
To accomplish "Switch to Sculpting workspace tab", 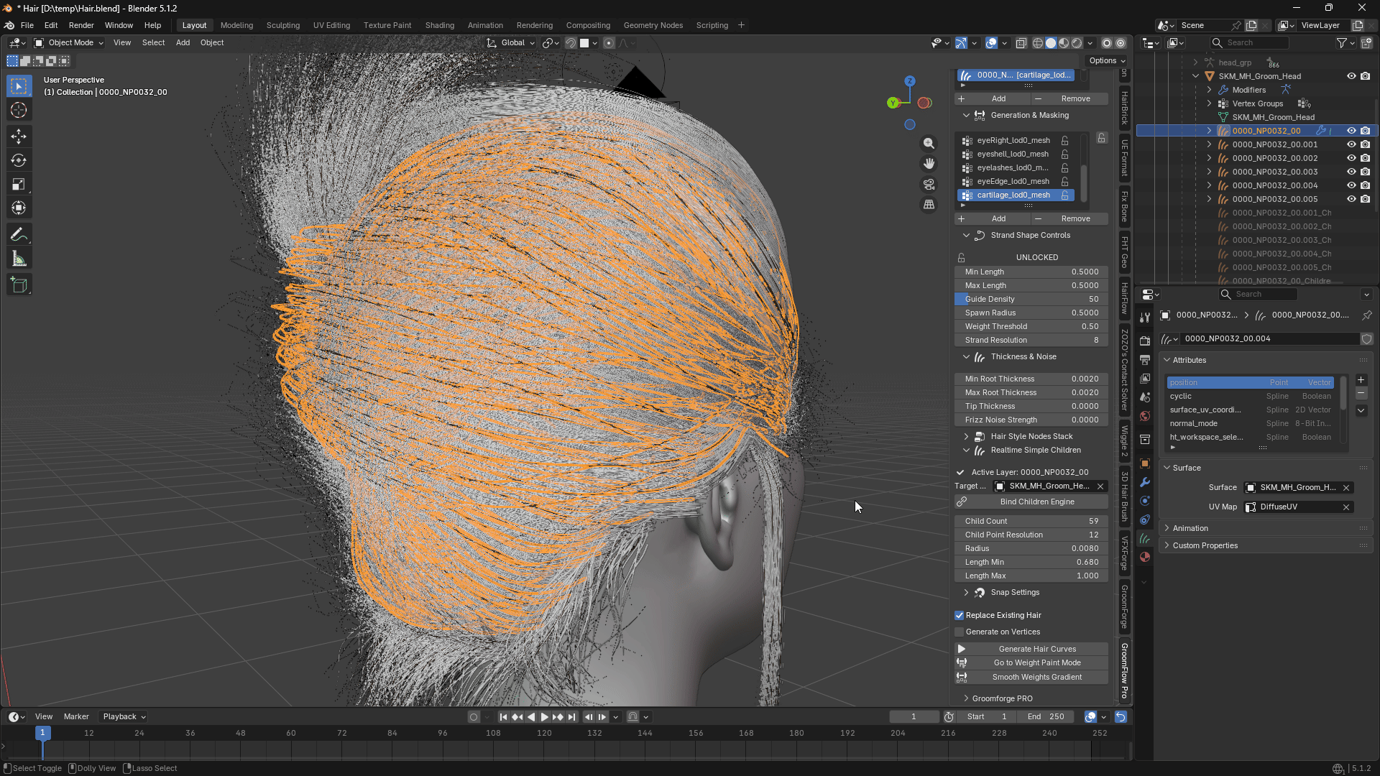I will point(282,25).
